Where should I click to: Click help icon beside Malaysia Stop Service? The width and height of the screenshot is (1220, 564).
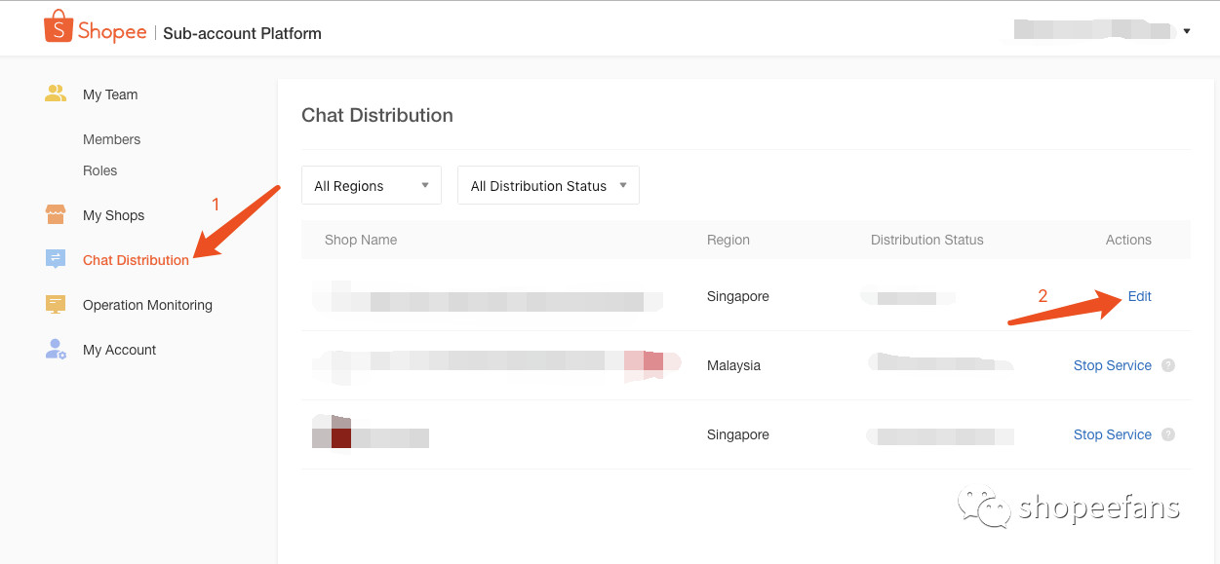point(1168,366)
